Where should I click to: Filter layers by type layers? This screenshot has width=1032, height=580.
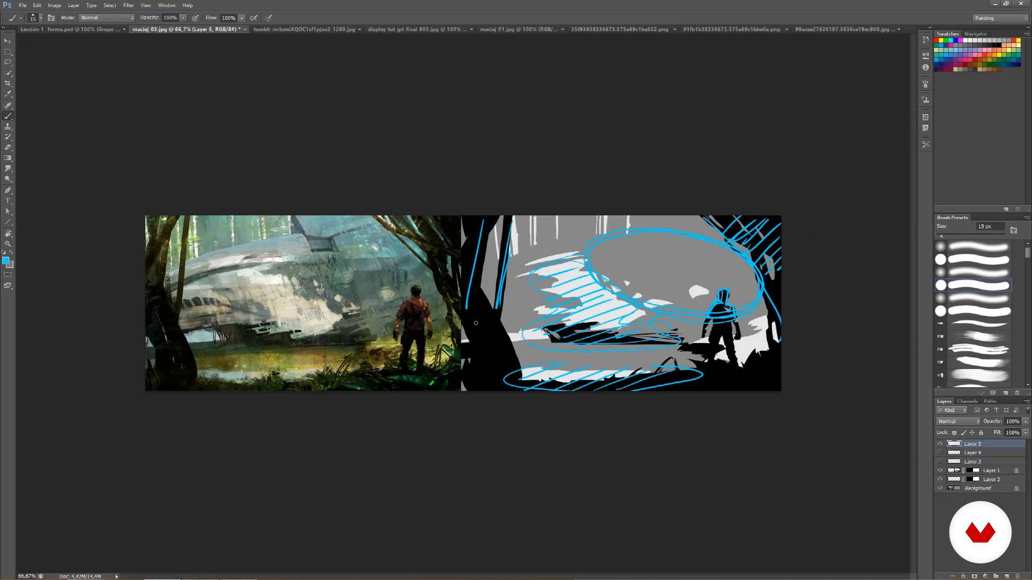tap(996, 410)
